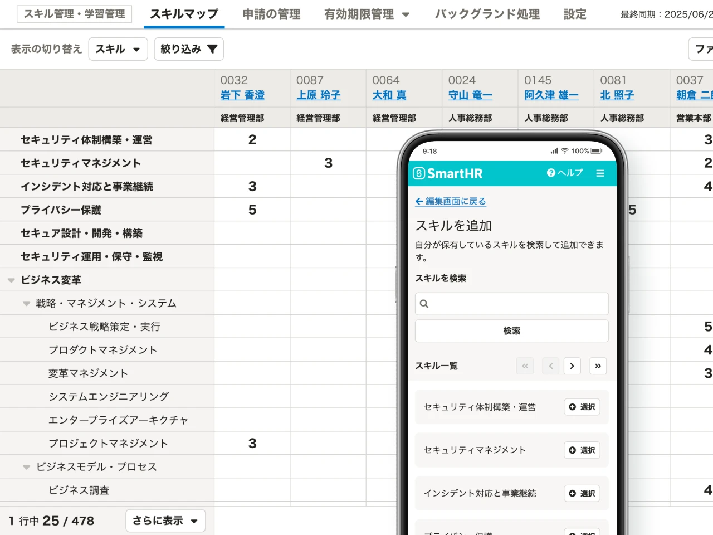713x535 pixels.
Task: Open the ヘルプ help icon on phone
Action: click(x=550, y=173)
